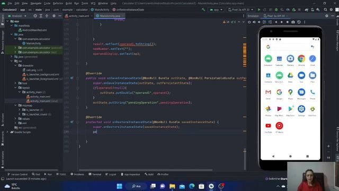Click the Google search bar on emulator
Image resolution: width=339 pixels, height=191 pixels.
coord(290,47)
